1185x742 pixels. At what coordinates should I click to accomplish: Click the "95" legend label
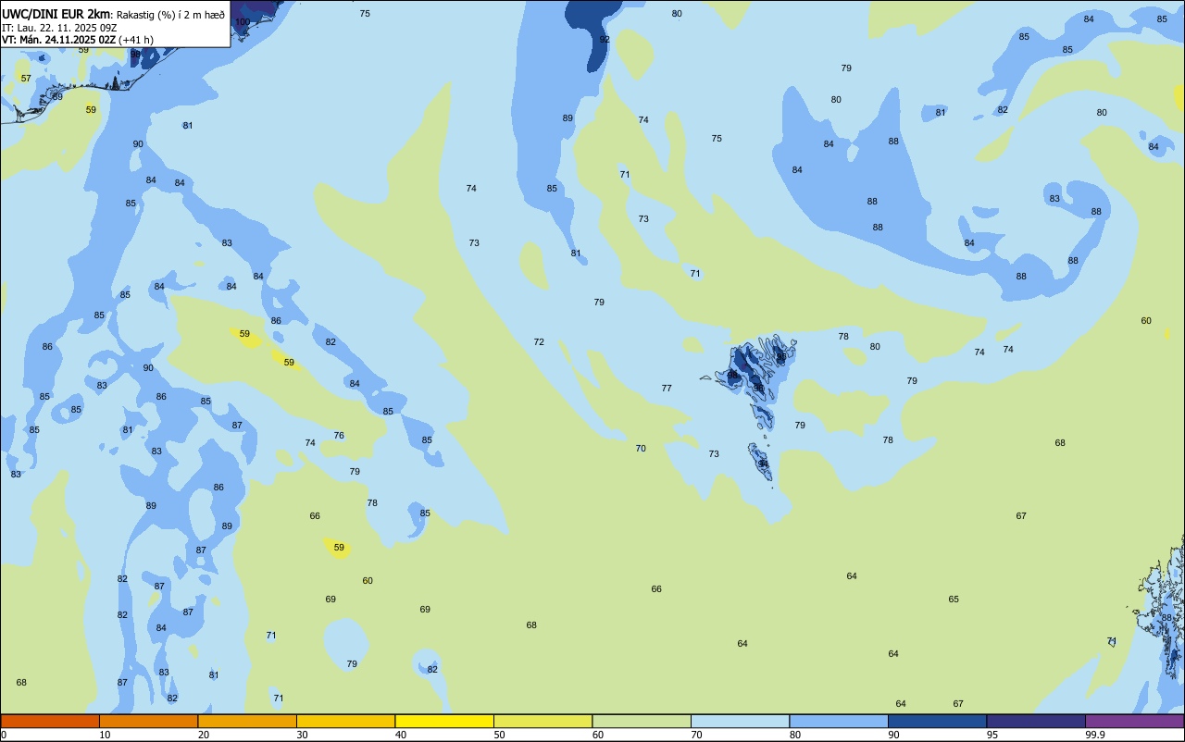point(992,735)
